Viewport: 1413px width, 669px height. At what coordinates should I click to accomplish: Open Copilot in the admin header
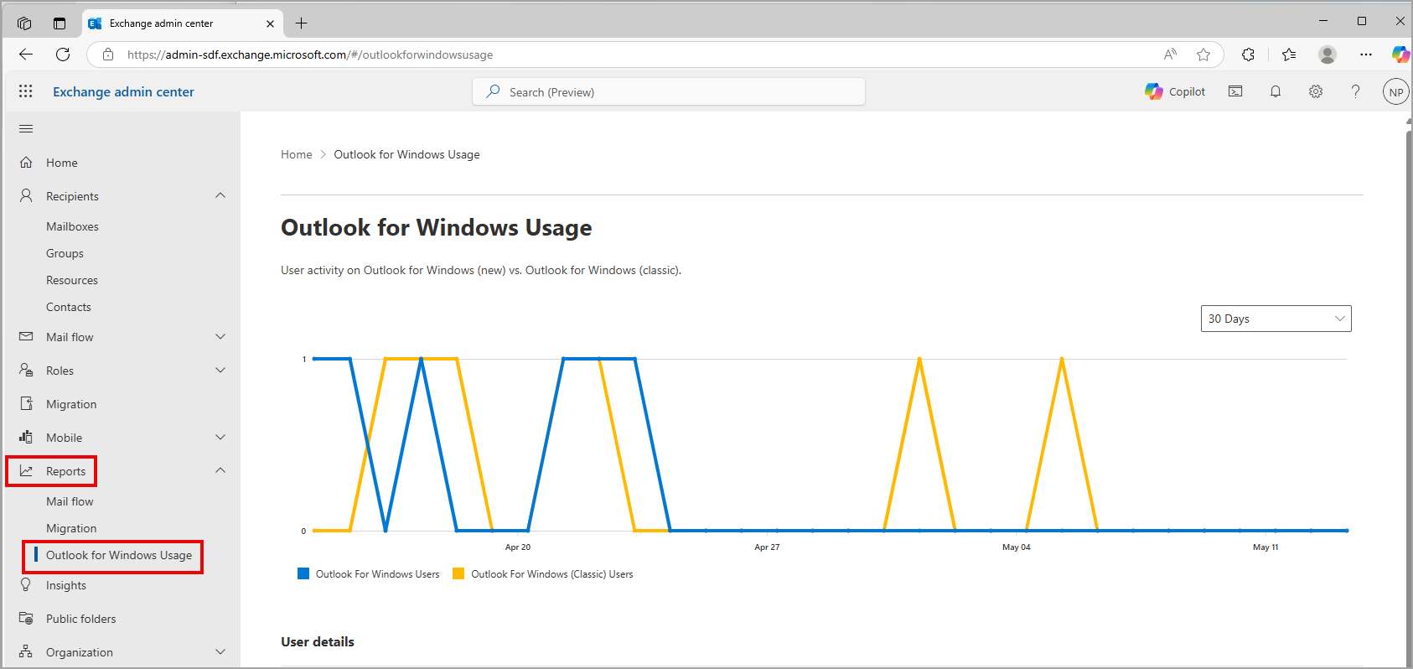[1175, 91]
